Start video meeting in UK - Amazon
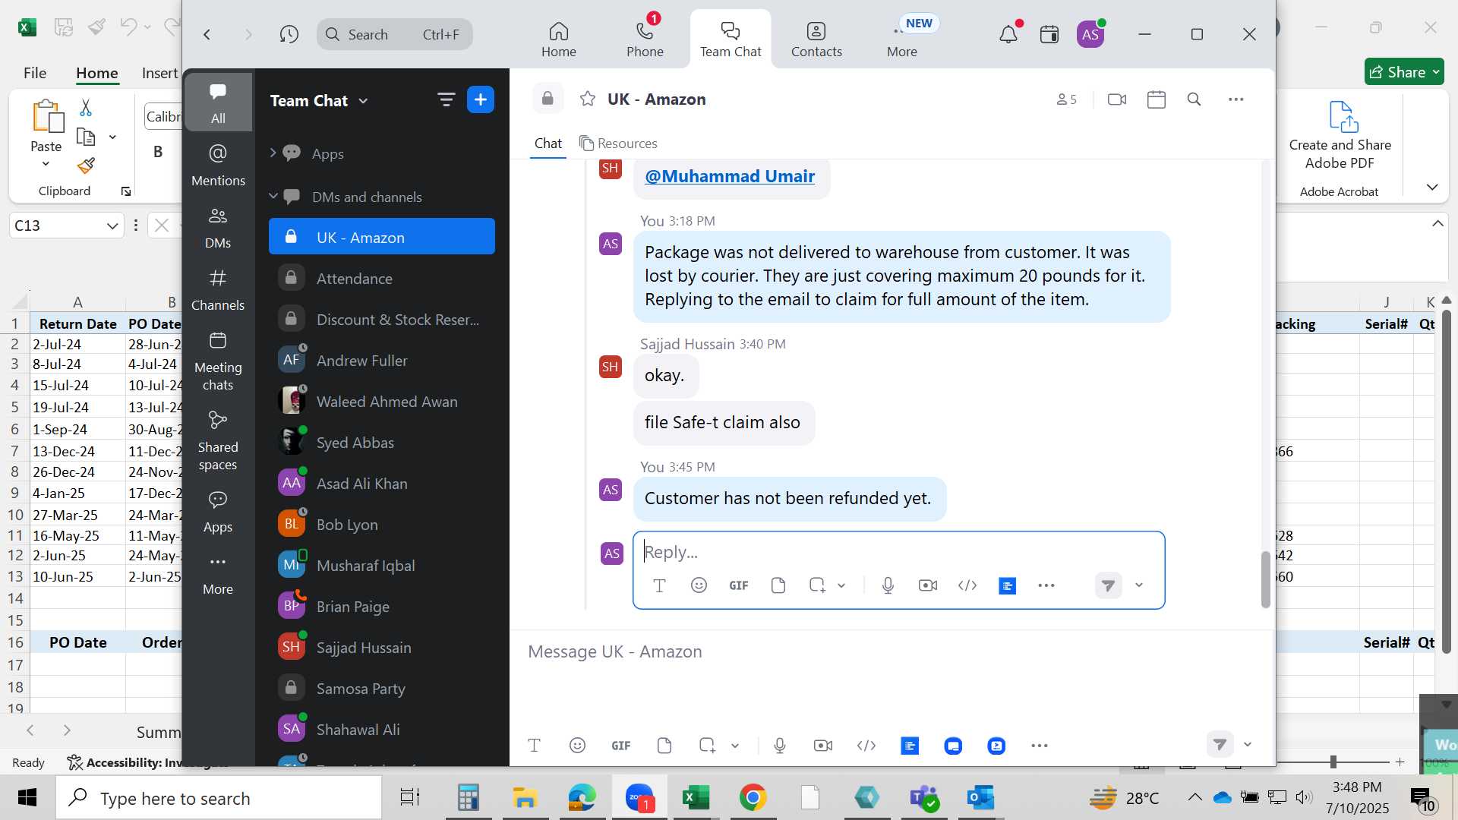Viewport: 1458px width, 820px height. pos(1117,99)
